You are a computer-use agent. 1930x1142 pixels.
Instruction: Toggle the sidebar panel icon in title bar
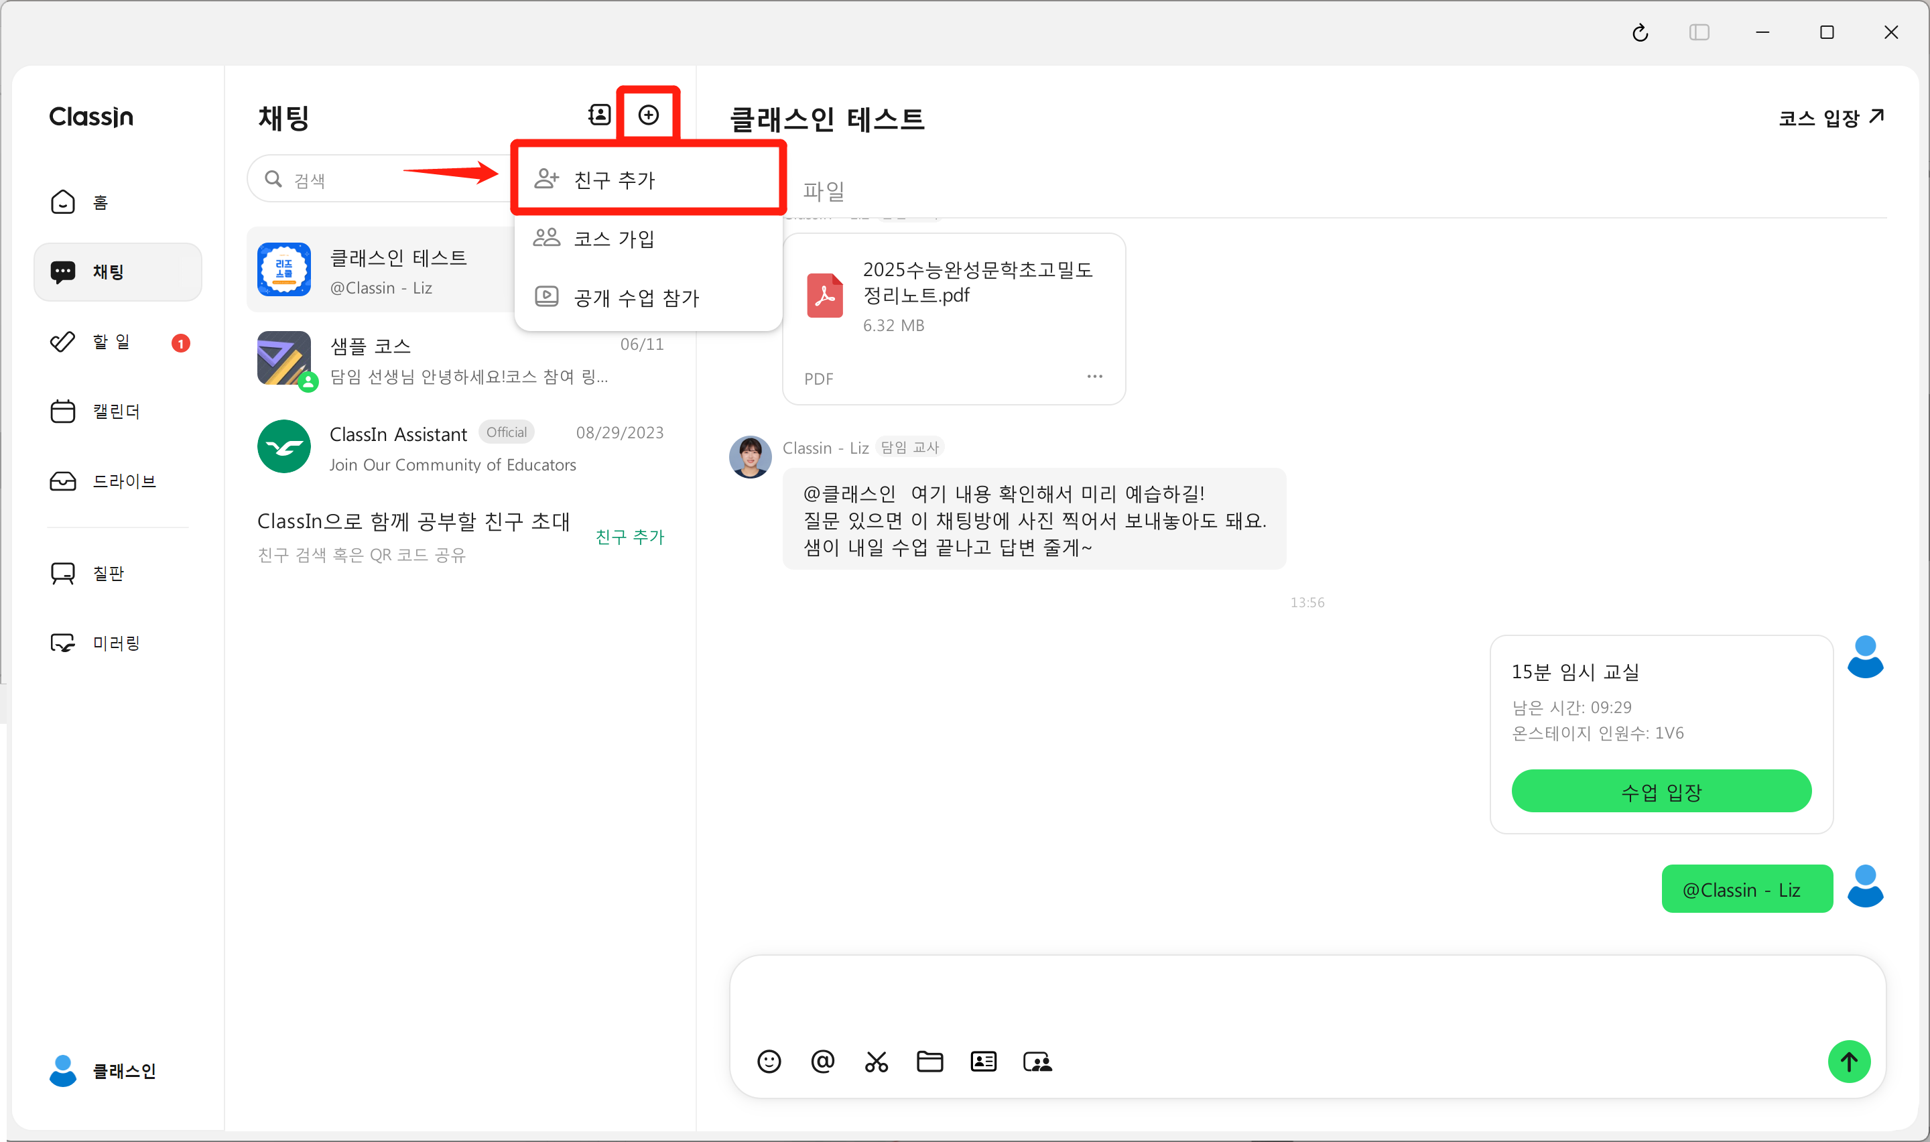pos(1699,32)
